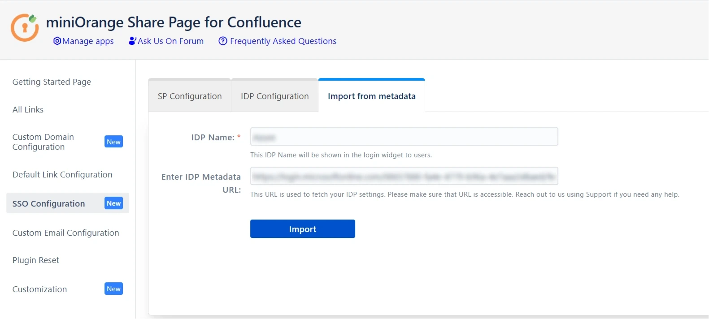Select the Import from metadata tab

[x=371, y=96]
